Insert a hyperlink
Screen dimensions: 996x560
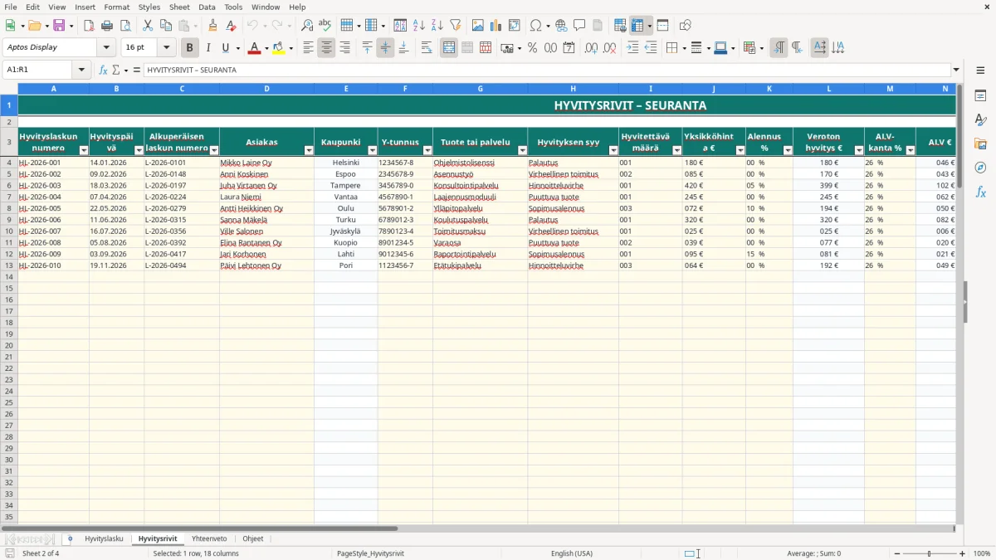[561, 26]
